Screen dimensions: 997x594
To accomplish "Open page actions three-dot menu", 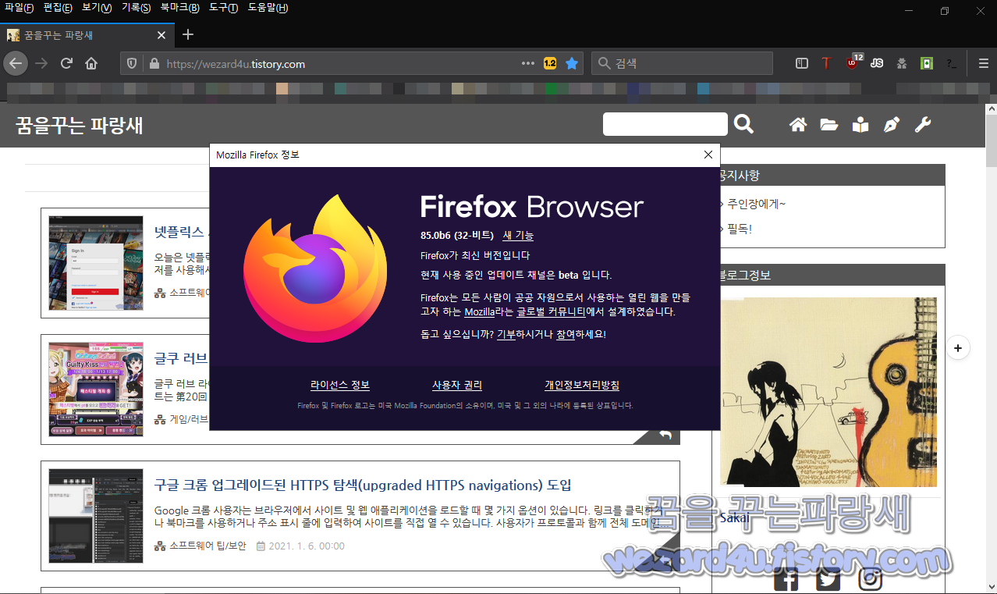I will point(528,63).
